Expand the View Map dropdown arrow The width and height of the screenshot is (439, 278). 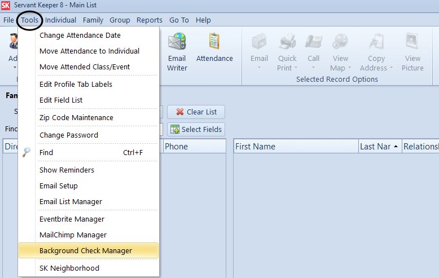[349, 68]
